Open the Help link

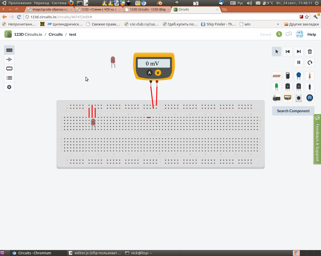pyautogui.click(x=312, y=34)
